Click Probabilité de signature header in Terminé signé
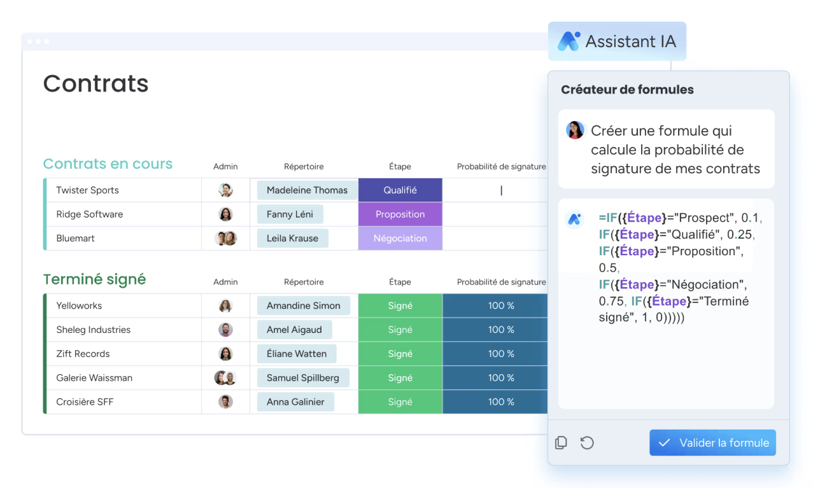 pos(502,281)
